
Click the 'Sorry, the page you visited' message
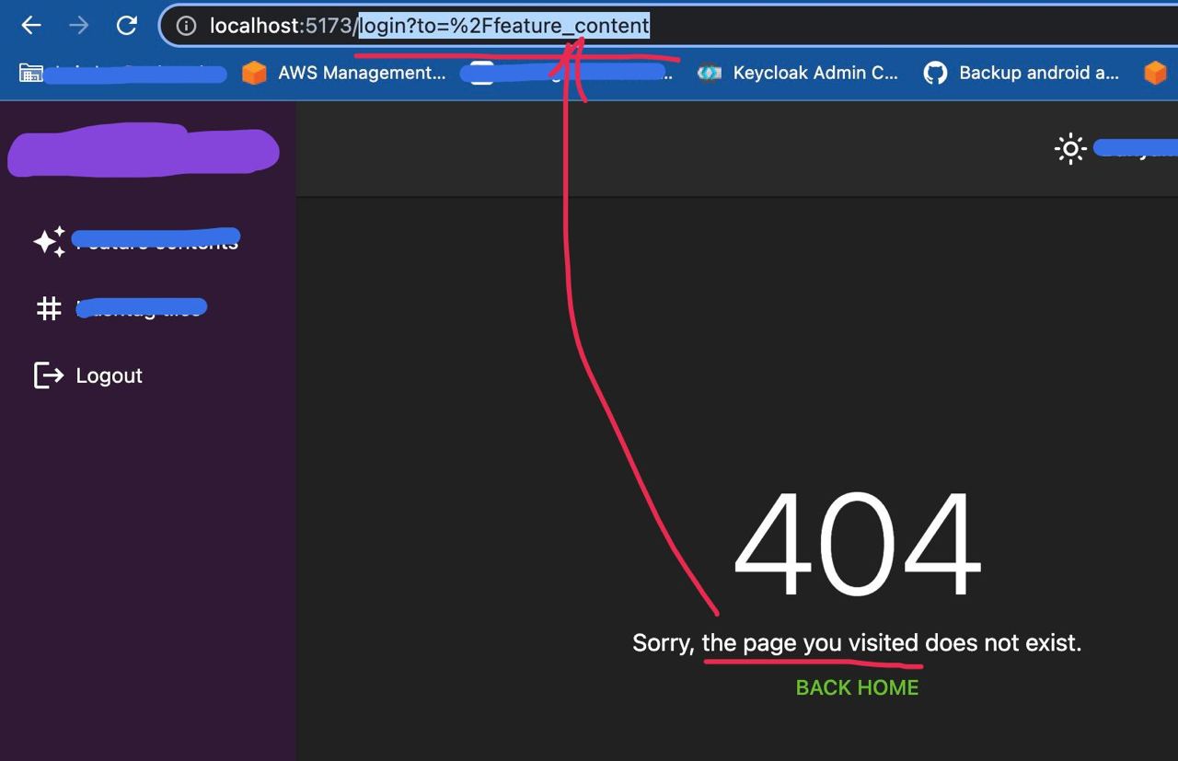tap(857, 642)
